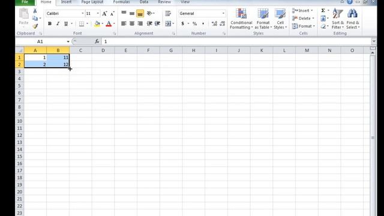Select column C header

80,50
